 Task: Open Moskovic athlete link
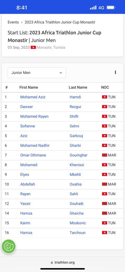(78, 223)
